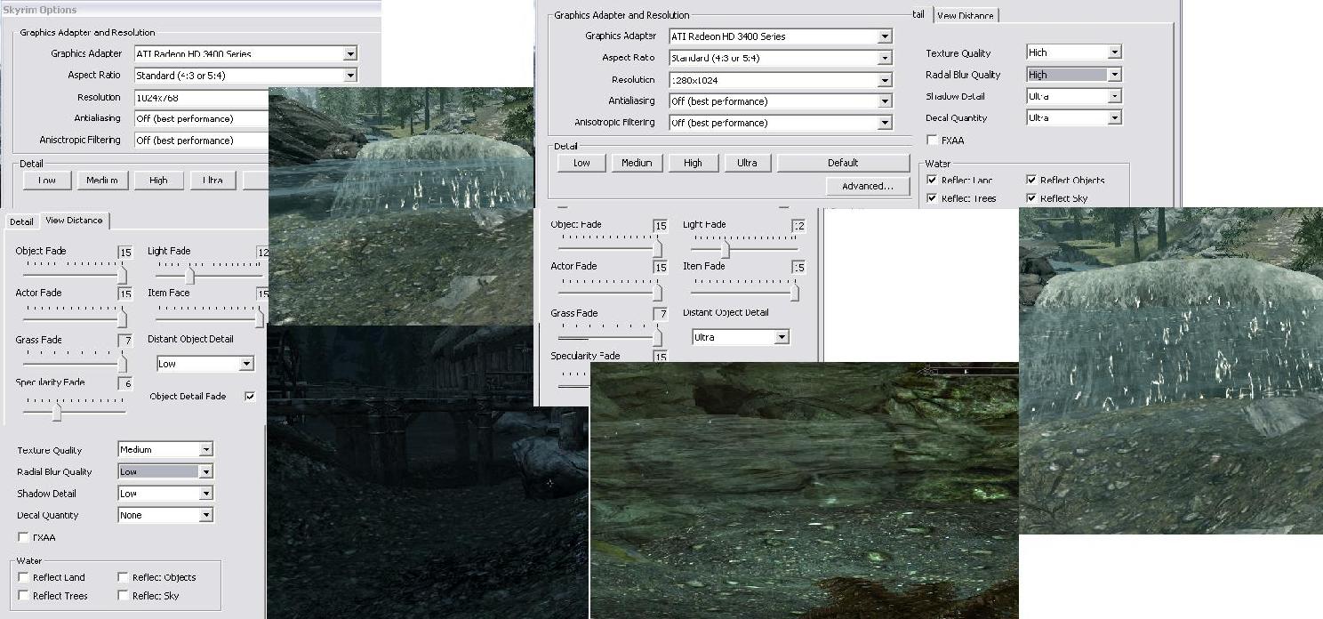Click the Resolution field showing 1024x768

pyautogui.click(x=201, y=97)
